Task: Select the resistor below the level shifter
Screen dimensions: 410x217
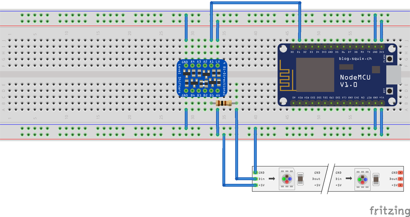Action: coord(224,103)
